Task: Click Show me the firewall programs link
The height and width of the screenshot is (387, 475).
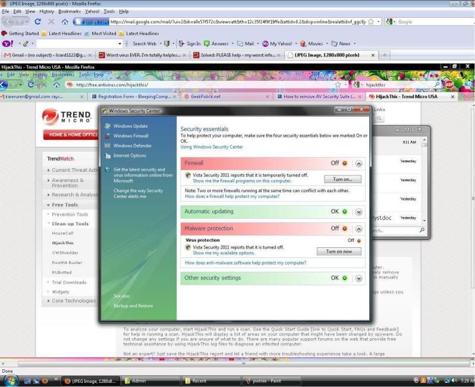Action: [242, 181]
